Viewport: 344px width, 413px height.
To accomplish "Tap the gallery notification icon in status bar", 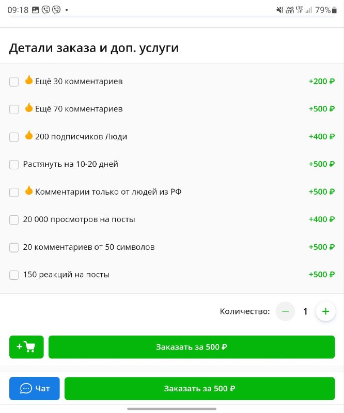I will click(x=35, y=10).
